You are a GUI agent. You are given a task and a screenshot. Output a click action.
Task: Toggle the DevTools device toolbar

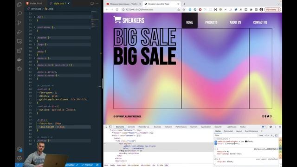click(110, 127)
